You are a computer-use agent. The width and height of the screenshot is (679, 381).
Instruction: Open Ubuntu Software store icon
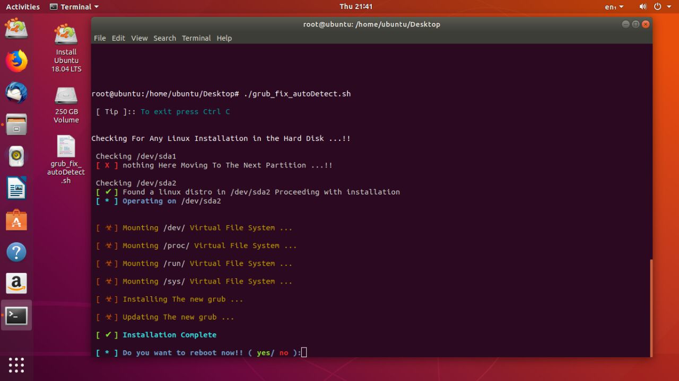16,220
